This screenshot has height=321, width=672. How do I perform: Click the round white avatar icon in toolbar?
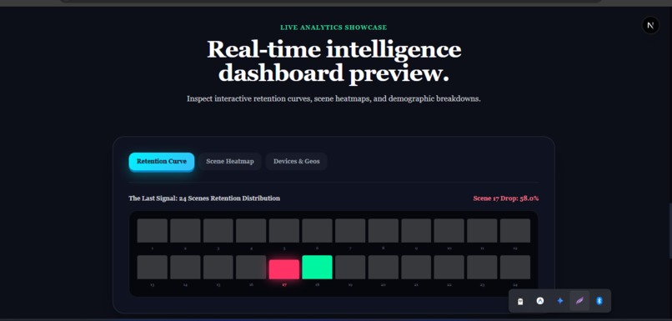[x=540, y=301]
